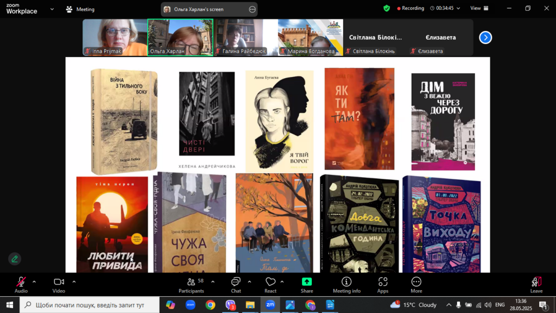
Task: Click the active Zoom Workplace taskbar icon
Action: click(270, 305)
